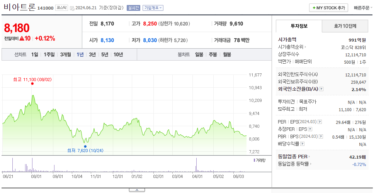Select the 3년 line chart period

pos(92,54)
